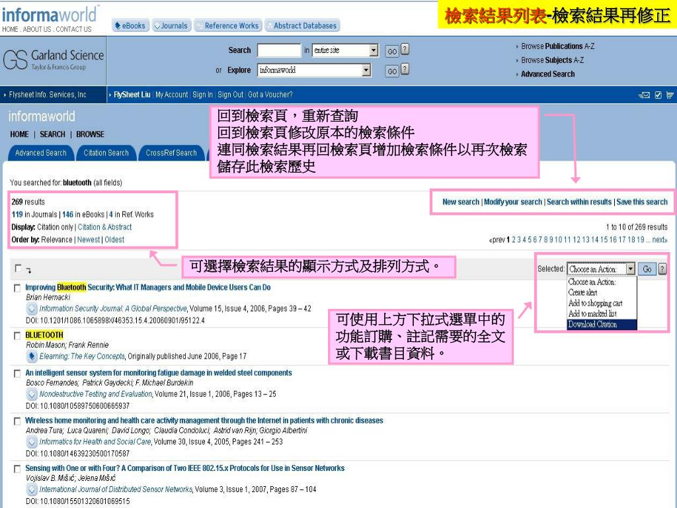Screen dimensions: 677x508
Task: Click the marked list checkmark icon
Action: [x=658, y=95]
